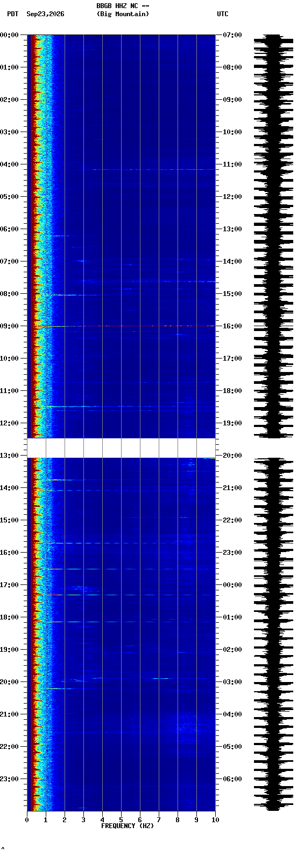Click the 3 Hz frequency tick label
297x854 pixels.
(83, 820)
